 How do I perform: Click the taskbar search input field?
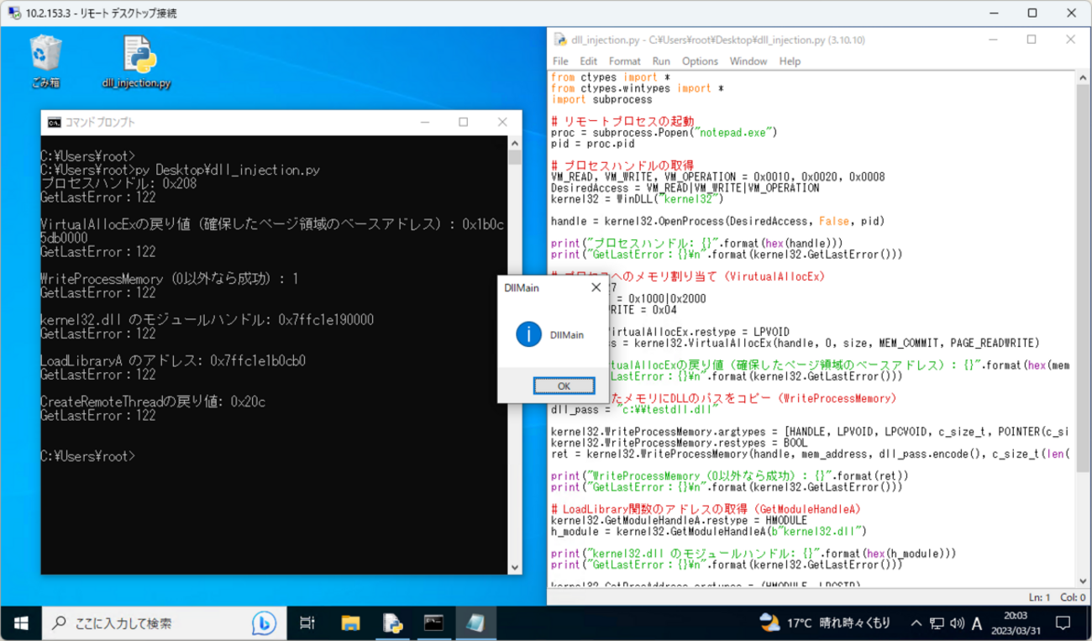pyautogui.click(x=151, y=623)
